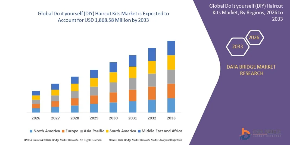Click the 2031 x-axis year label
The width and height of the screenshot is (290, 145).
point(133,118)
